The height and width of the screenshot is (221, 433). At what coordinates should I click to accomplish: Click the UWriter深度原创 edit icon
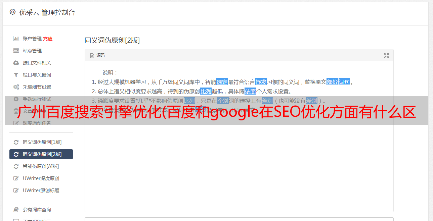(16, 178)
